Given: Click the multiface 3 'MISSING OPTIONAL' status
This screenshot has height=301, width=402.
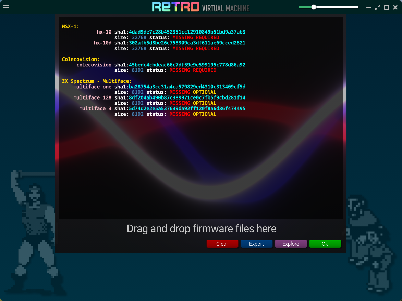Looking at the screenshot, I should tap(193, 114).
